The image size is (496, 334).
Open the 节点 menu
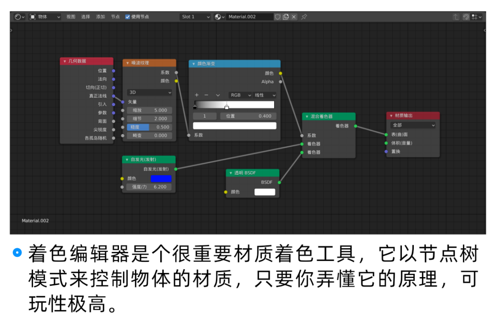pyautogui.click(x=115, y=17)
